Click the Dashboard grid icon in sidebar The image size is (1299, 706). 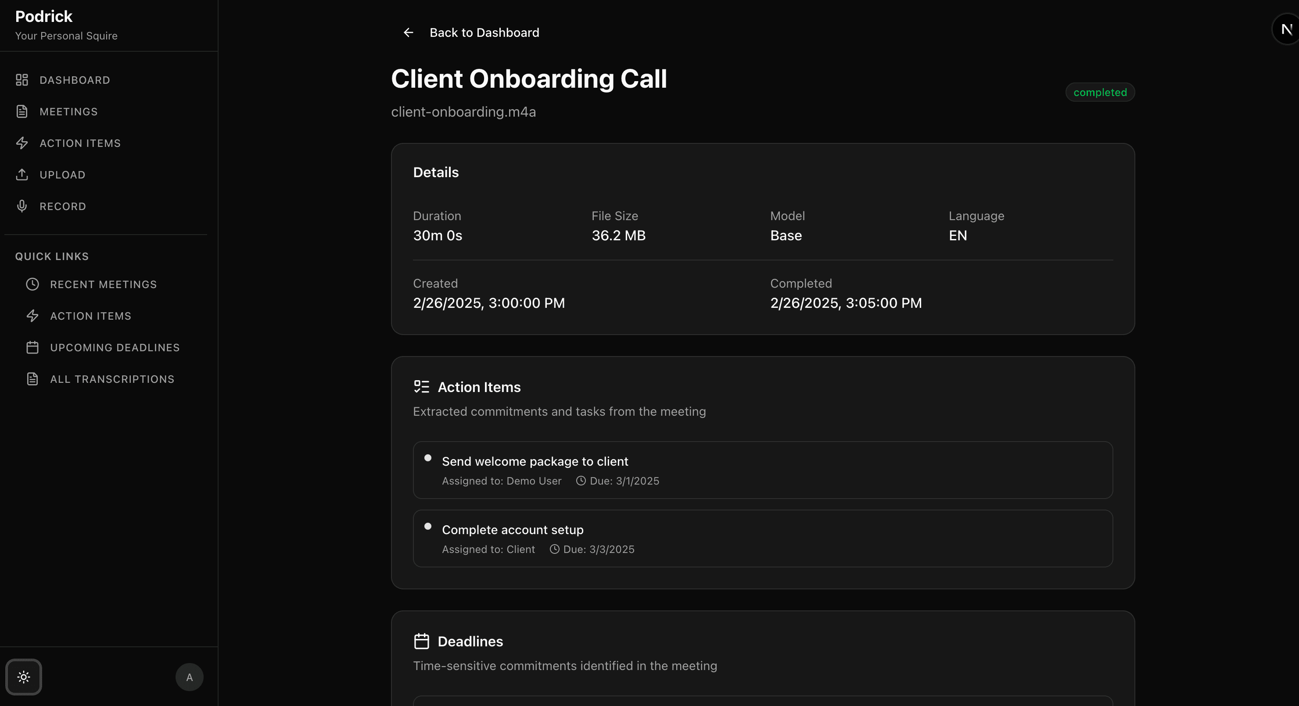[22, 80]
